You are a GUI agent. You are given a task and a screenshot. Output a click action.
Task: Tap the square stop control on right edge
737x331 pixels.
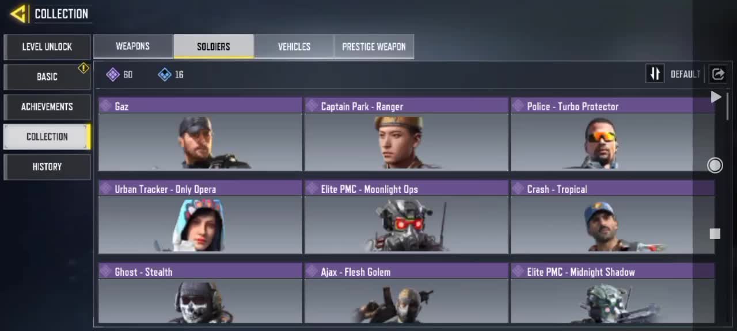click(715, 234)
